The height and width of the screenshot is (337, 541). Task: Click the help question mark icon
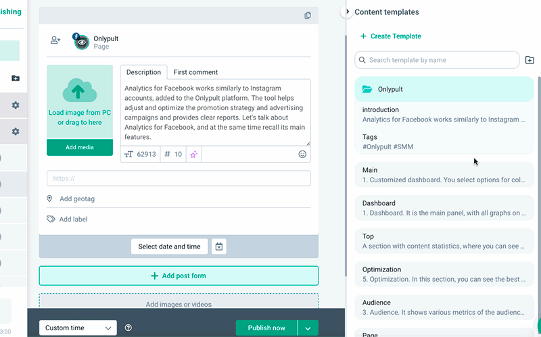[x=128, y=328]
